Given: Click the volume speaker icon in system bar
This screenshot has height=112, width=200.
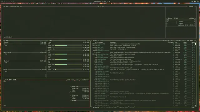Looking at the screenshot, I should [195, 1].
